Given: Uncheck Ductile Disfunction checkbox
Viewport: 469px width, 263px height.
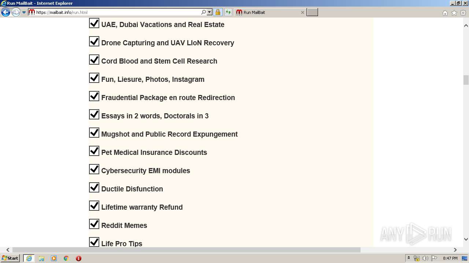Looking at the screenshot, I should 94,188.
